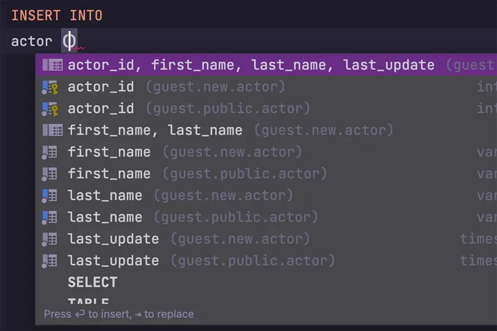Click the icon beside 'first_name, last_name' suggestion
The width and height of the screenshot is (497, 331).
pos(52,130)
